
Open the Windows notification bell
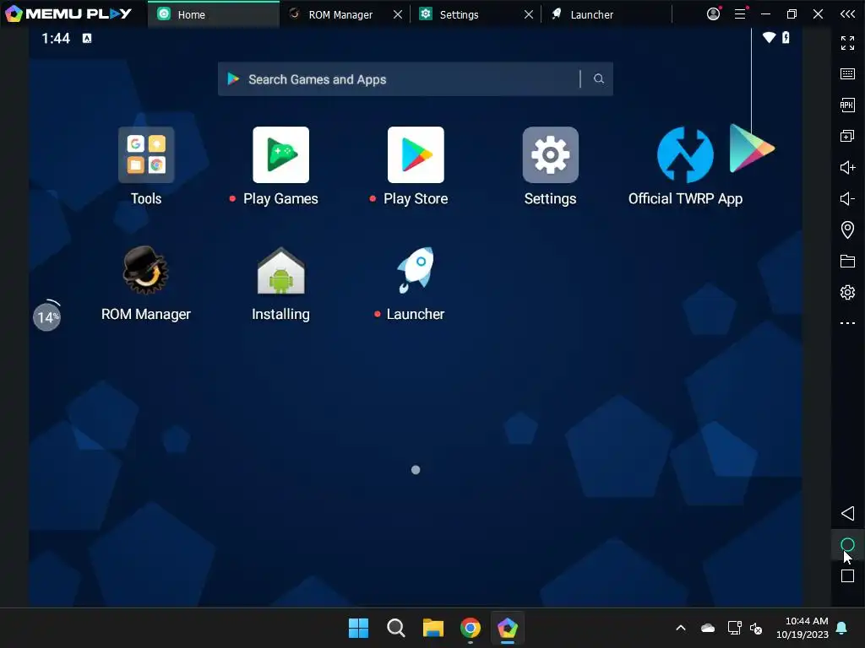pos(842,628)
